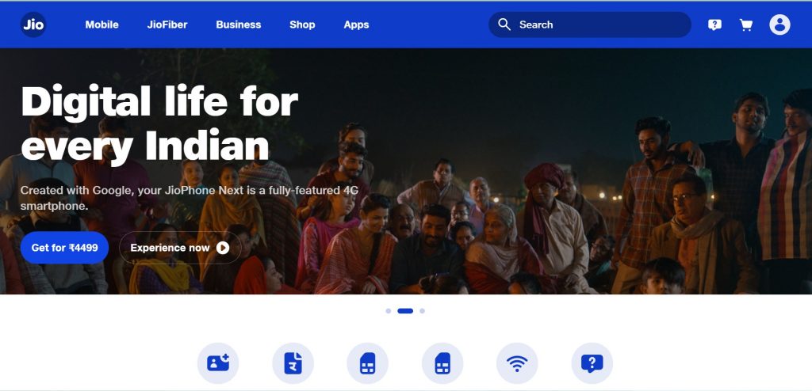Image resolution: width=812 pixels, height=391 pixels.
Task: Click the rupee bill document icon
Action: 293,363
